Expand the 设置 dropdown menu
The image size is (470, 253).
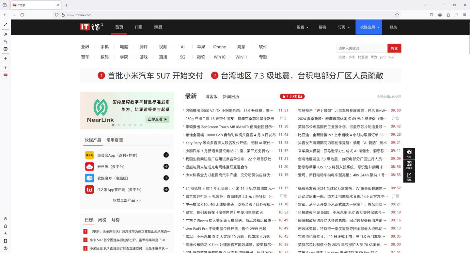(303, 27)
